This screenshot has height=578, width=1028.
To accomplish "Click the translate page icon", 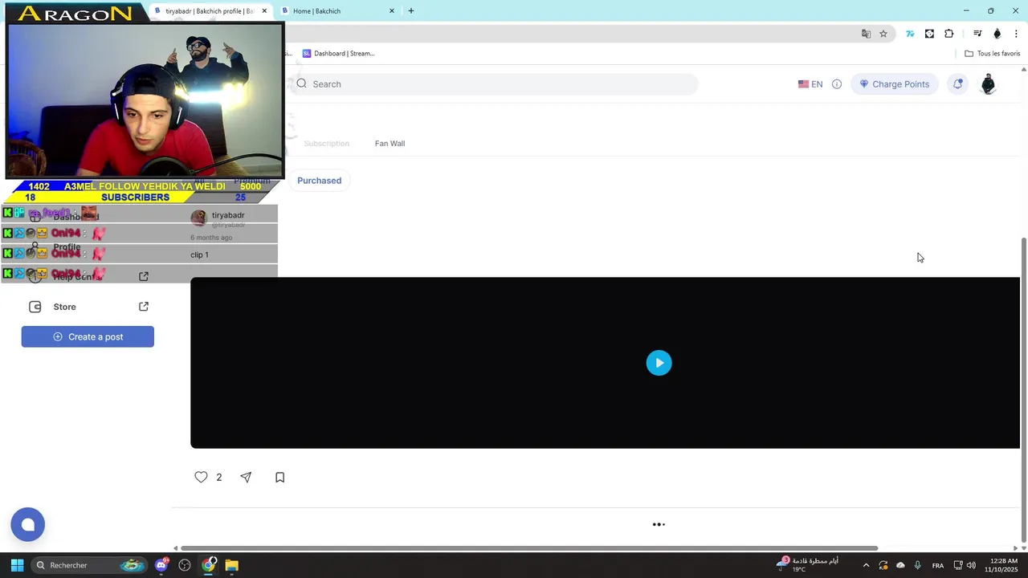I will (x=866, y=34).
